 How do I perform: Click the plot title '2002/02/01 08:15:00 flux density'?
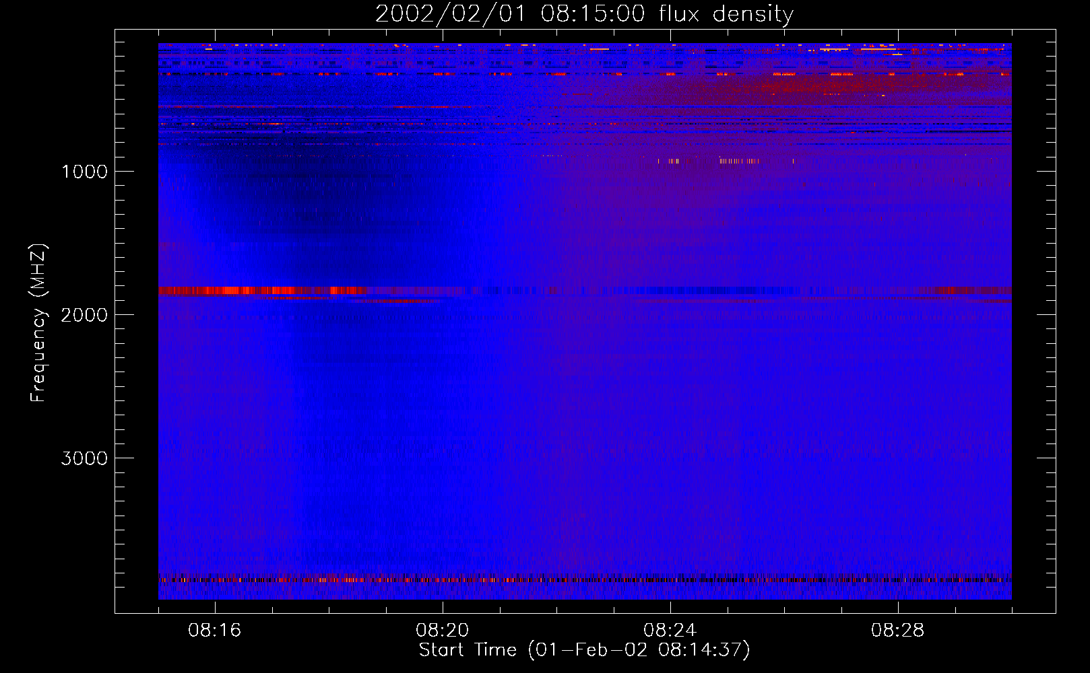coord(584,14)
